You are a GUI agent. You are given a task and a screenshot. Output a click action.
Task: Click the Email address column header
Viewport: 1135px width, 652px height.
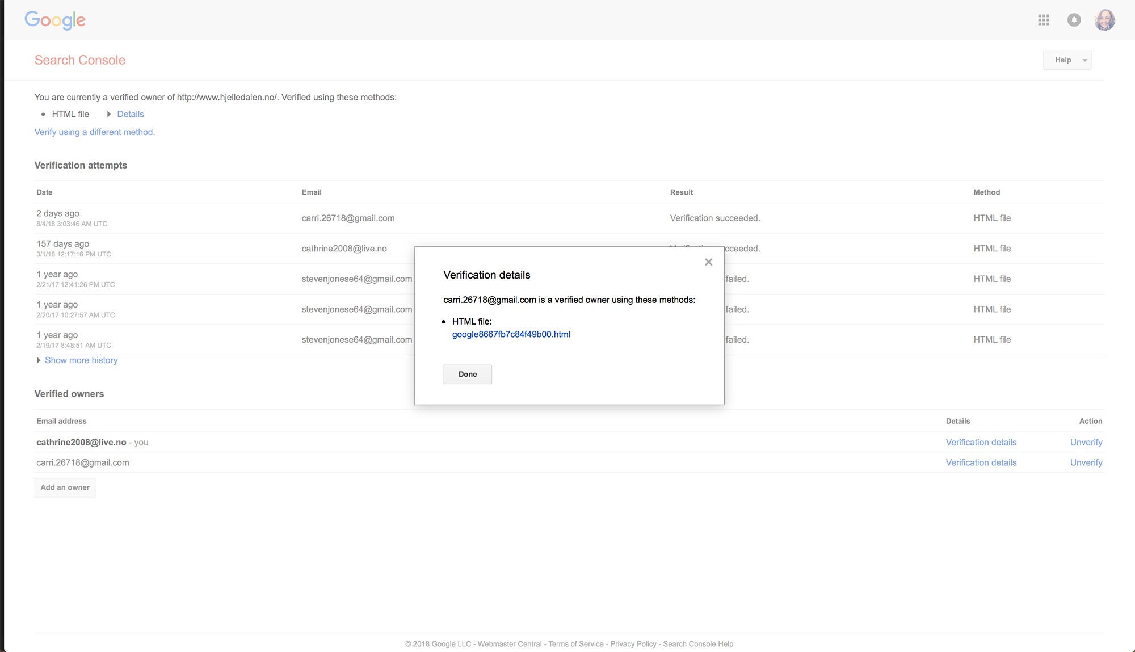[61, 421]
